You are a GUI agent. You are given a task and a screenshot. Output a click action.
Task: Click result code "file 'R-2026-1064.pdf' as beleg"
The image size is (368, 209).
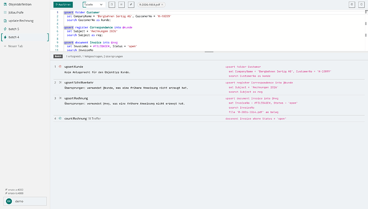click(253, 112)
